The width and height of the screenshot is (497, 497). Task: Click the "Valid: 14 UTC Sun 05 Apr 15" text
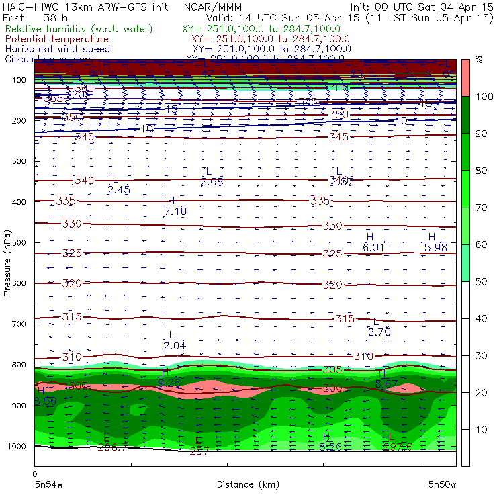(283, 17)
